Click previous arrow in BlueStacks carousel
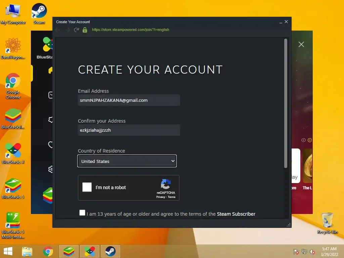Viewport: 344px width, 258px height. click(x=303, y=140)
